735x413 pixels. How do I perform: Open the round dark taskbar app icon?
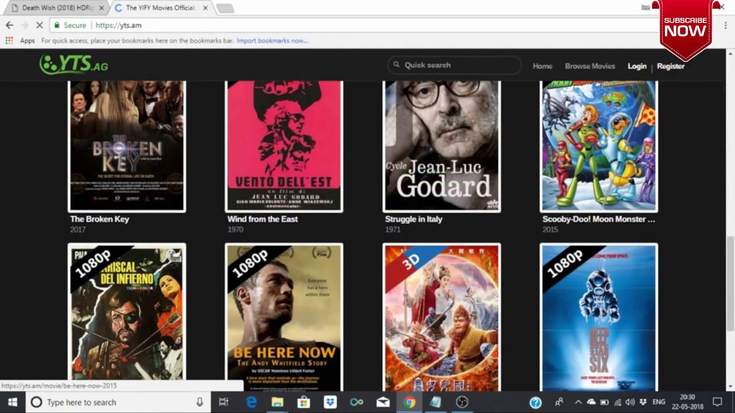(462, 402)
